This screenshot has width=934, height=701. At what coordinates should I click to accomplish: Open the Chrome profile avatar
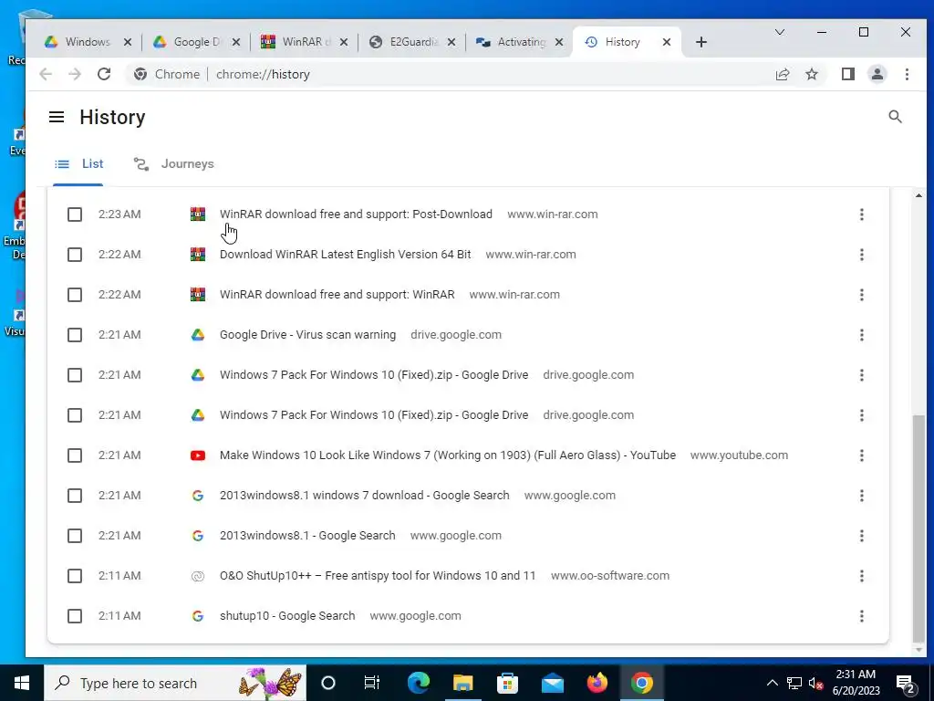pyautogui.click(x=877, y=74)
